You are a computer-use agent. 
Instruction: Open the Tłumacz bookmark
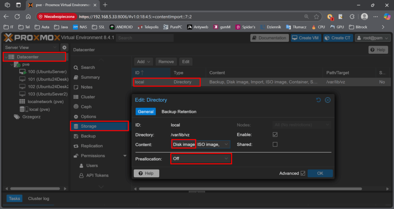click(x=296, y=27)
